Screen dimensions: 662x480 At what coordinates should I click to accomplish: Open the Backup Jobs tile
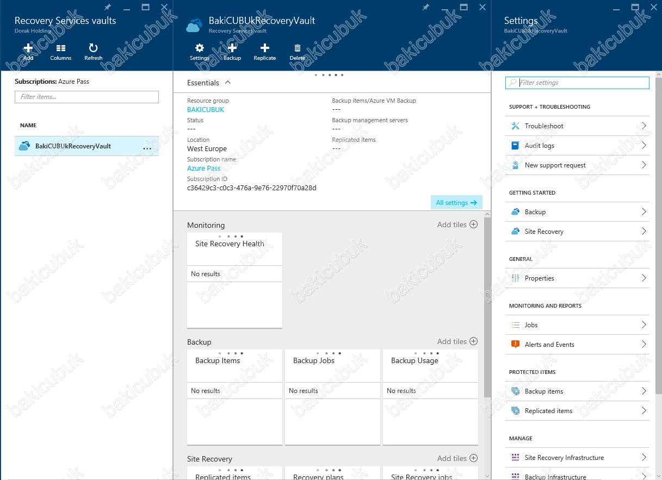(332, 397)
